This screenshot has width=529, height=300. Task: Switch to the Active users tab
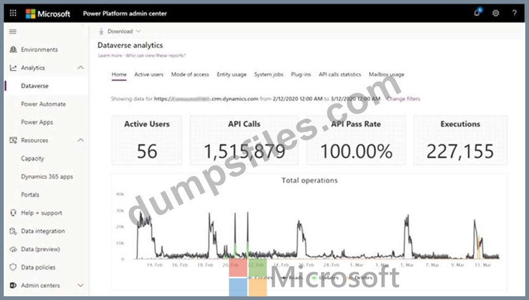[x=149, y=74]
